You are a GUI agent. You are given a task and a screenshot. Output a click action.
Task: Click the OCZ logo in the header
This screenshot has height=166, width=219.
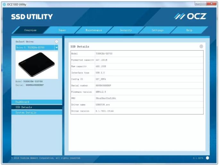click(190, 16)
